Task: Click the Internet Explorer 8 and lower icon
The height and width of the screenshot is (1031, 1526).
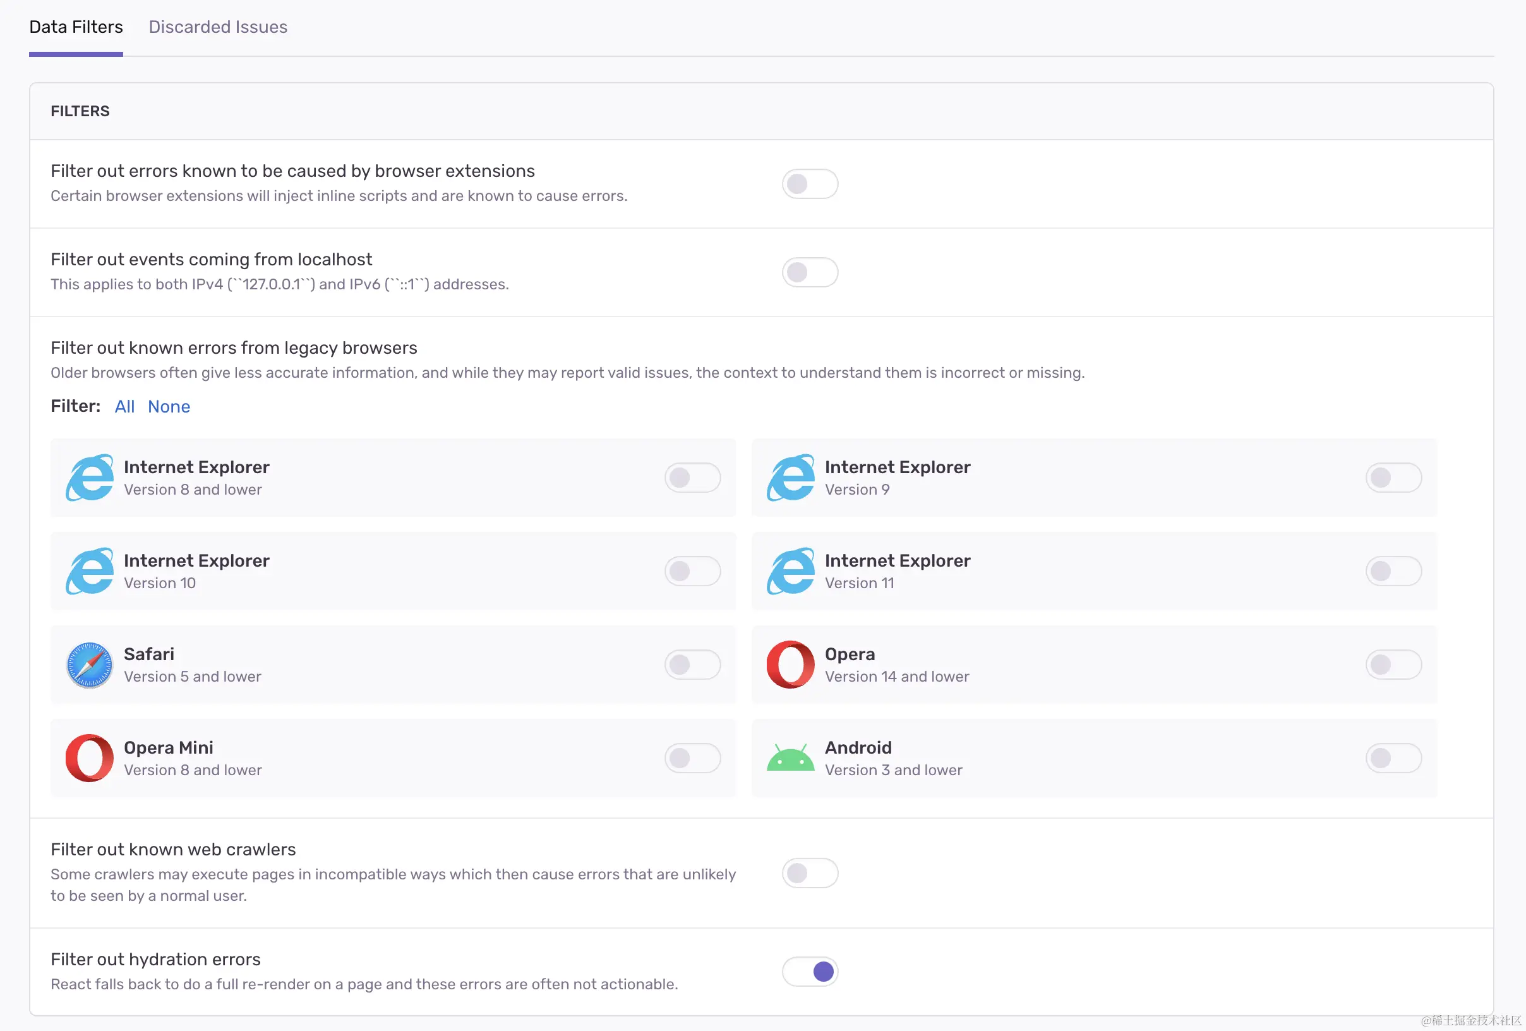Action: (89, 478)
